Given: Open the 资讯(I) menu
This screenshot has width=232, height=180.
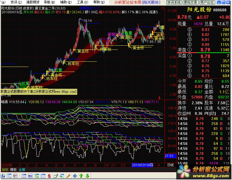Looking at the screenshot, I should (16, 2).
